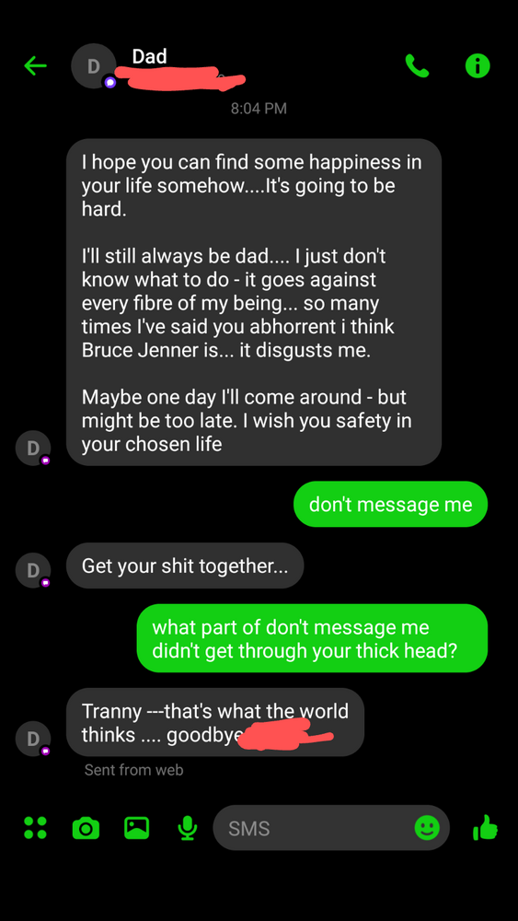Open the photo gallery icon

point(137,827)
